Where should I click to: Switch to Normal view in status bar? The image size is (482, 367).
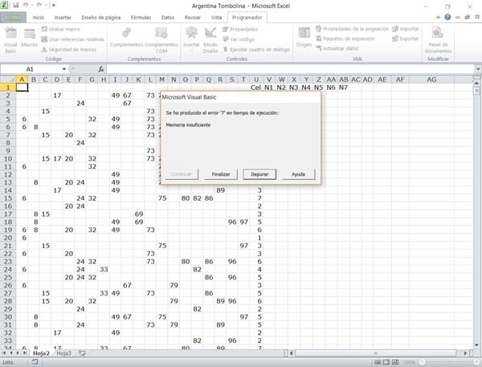[x=378, y=362]
